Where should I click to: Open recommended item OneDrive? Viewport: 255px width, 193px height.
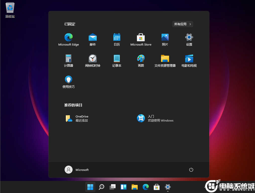point(77,119)
